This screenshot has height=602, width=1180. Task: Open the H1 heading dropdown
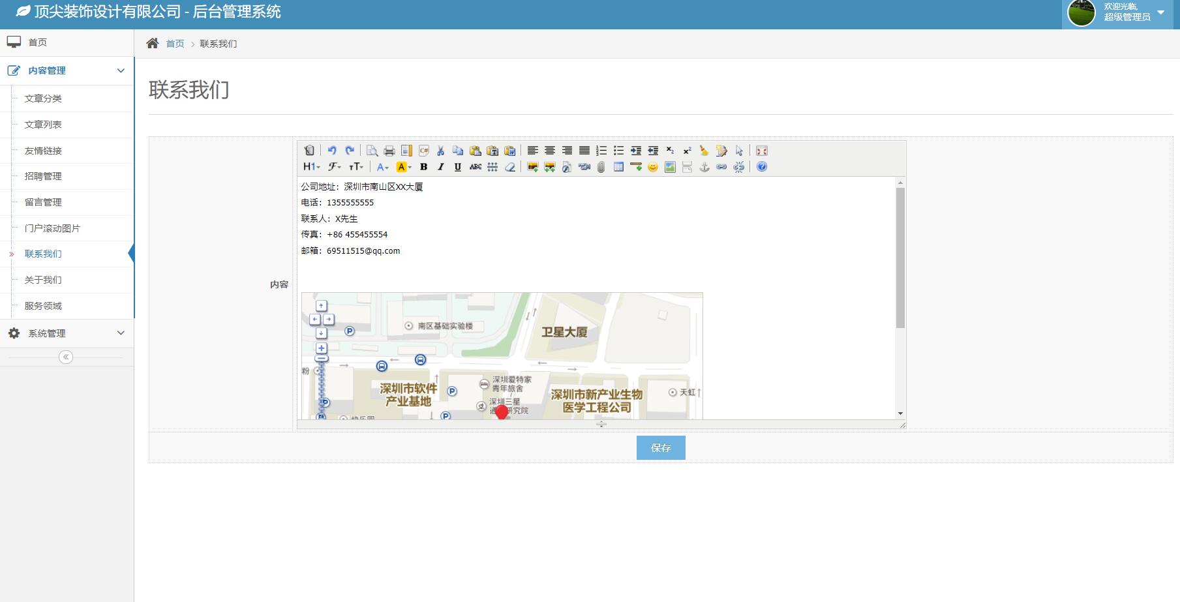[312, 167]
